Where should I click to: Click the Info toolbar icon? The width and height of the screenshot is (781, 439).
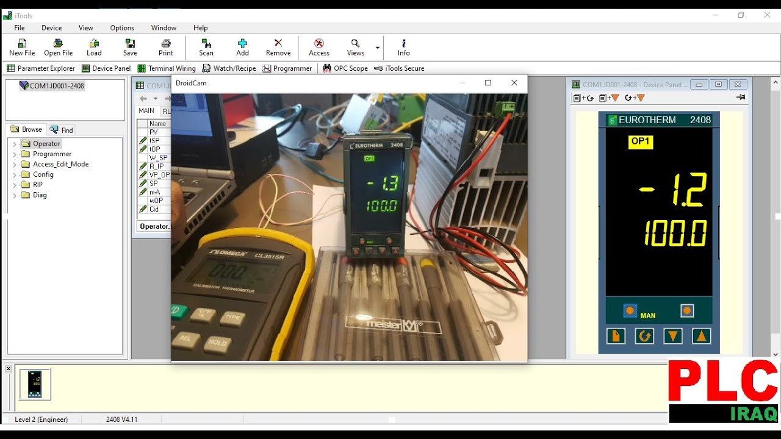pyautogui.click(x=404, y=48)
